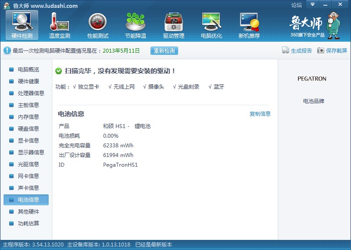This screenshot has height=250, width=351.
Task: Click product value 和硕 HS1 - 锂电池
Action: (127, 126)
